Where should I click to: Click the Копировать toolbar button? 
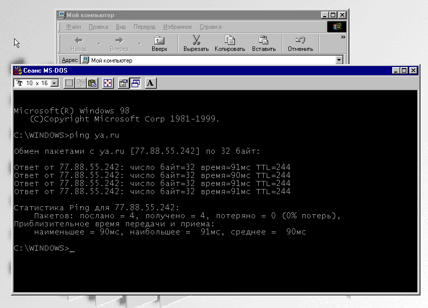point(230,43)
